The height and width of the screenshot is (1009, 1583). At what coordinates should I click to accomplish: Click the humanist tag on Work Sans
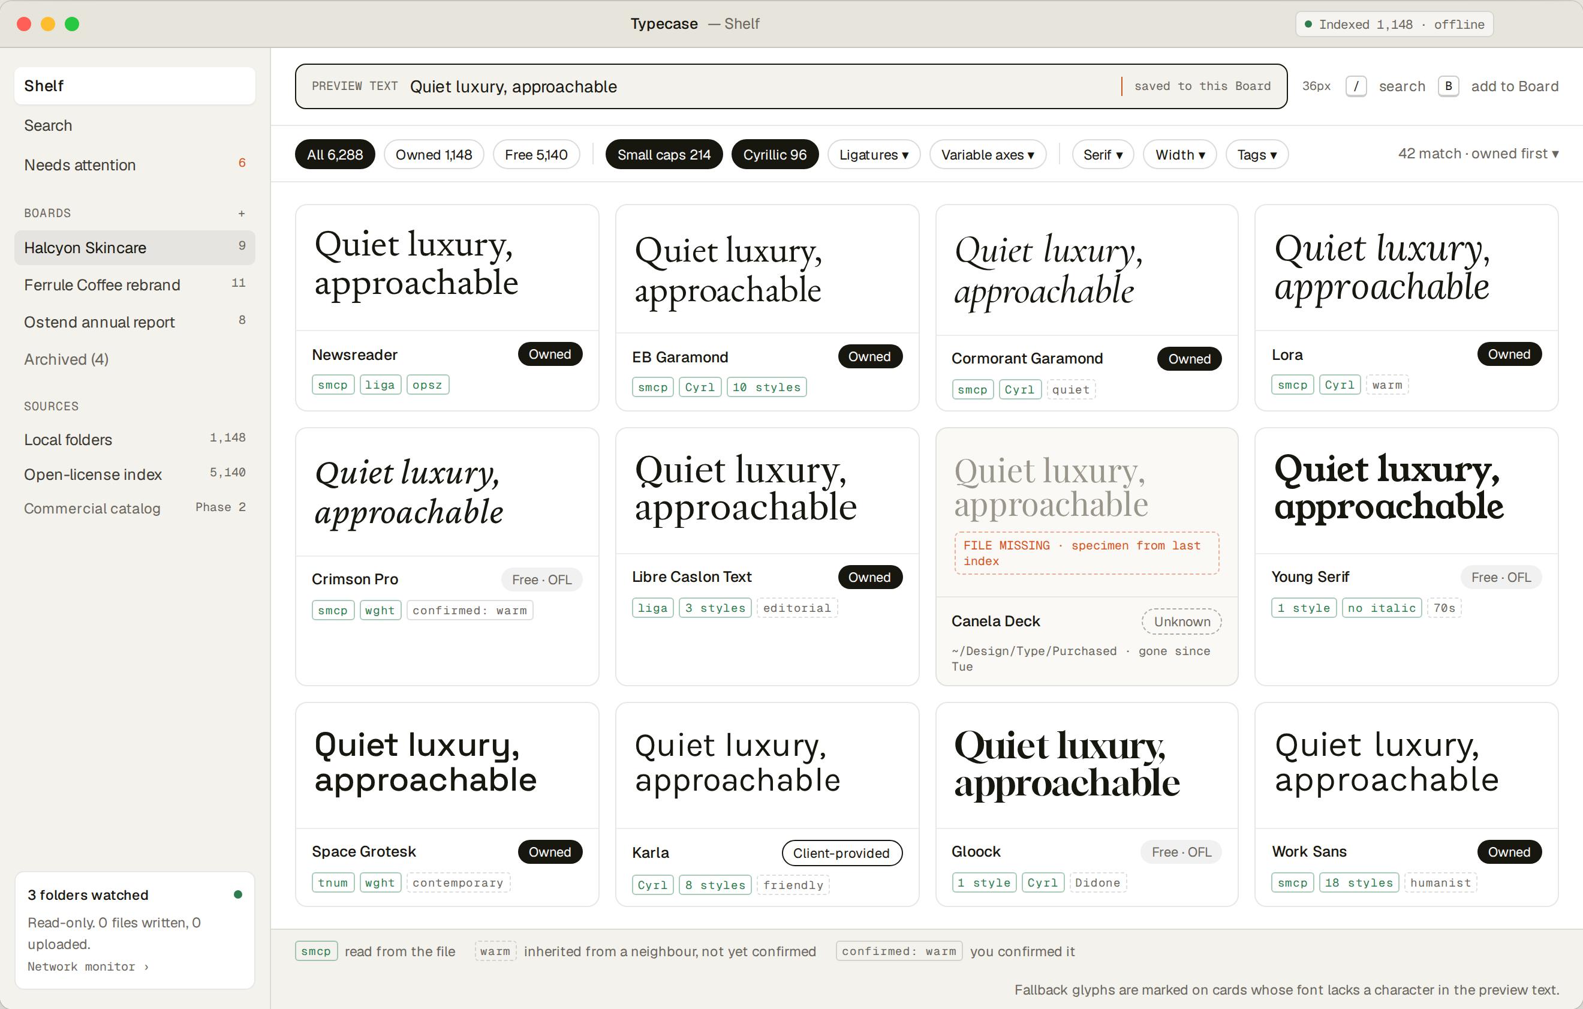click(1440, 882)
